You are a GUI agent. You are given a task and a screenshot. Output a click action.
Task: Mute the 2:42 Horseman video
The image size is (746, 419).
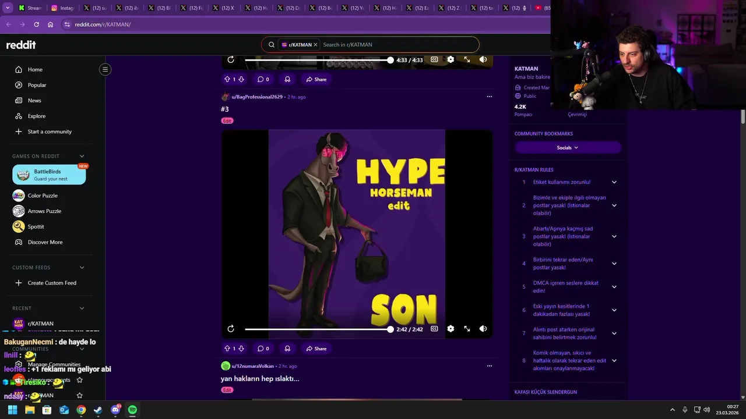[483, 329]
